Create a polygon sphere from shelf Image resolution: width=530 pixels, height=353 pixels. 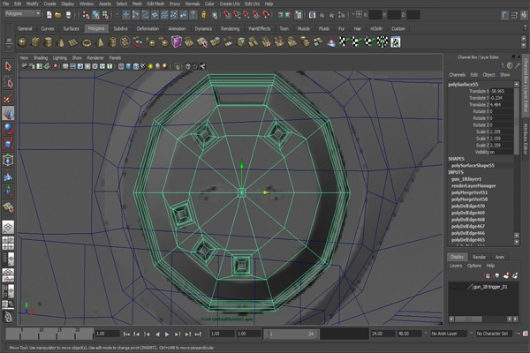click(x=22, y=42)
